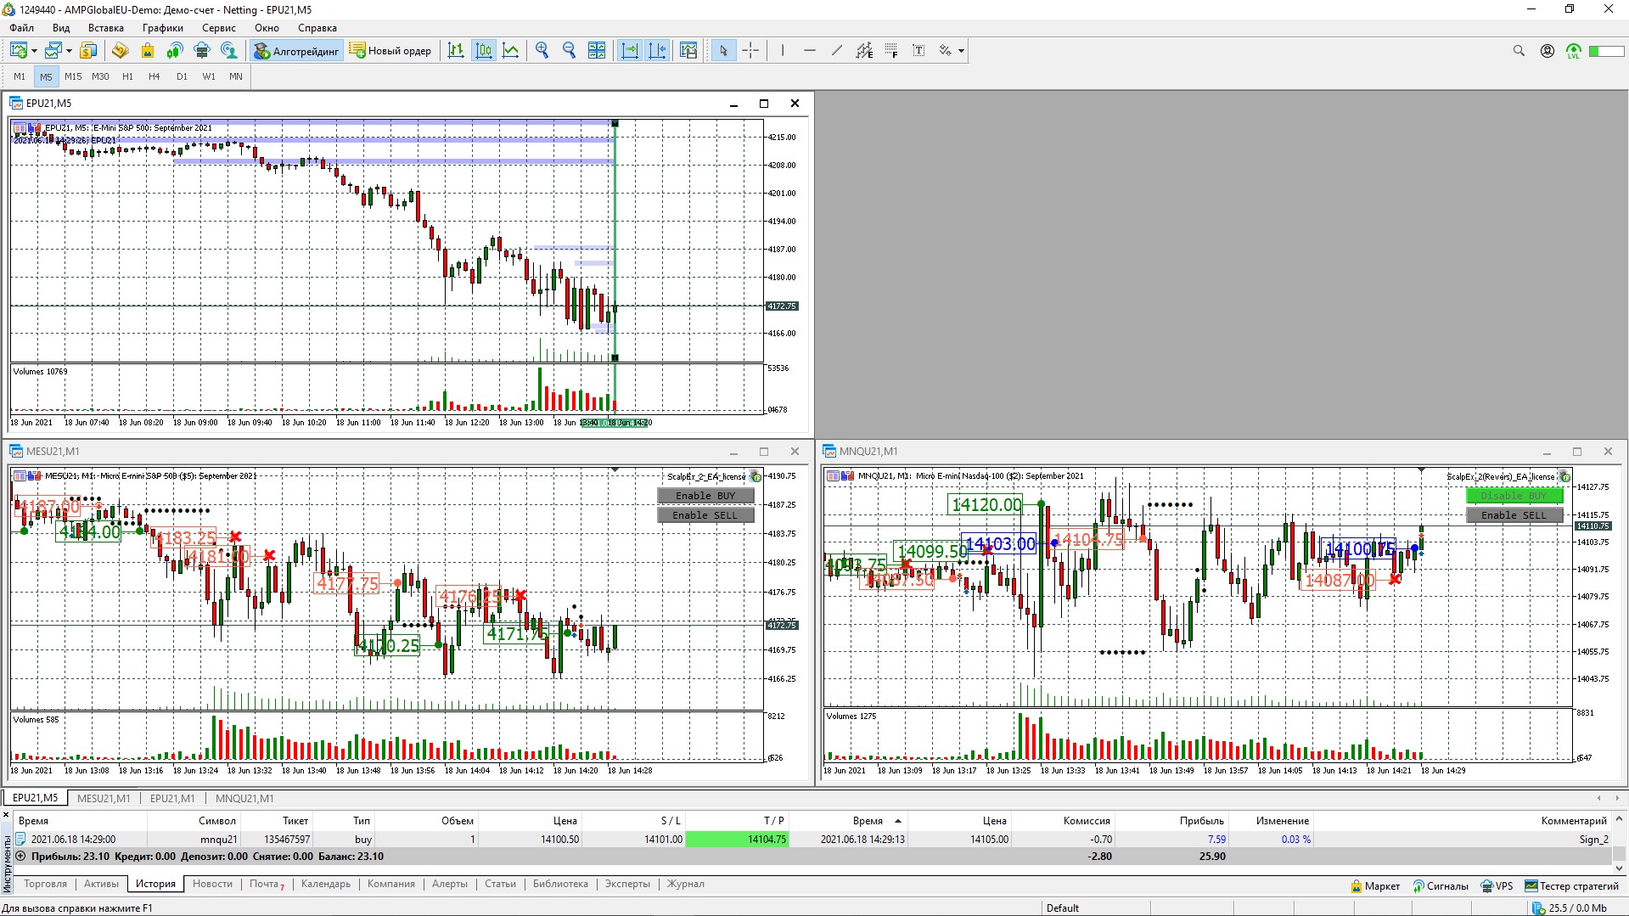1629x916 pixels.
Task: Expand the history summary row plus icon
Action: (x=20, y=857)
